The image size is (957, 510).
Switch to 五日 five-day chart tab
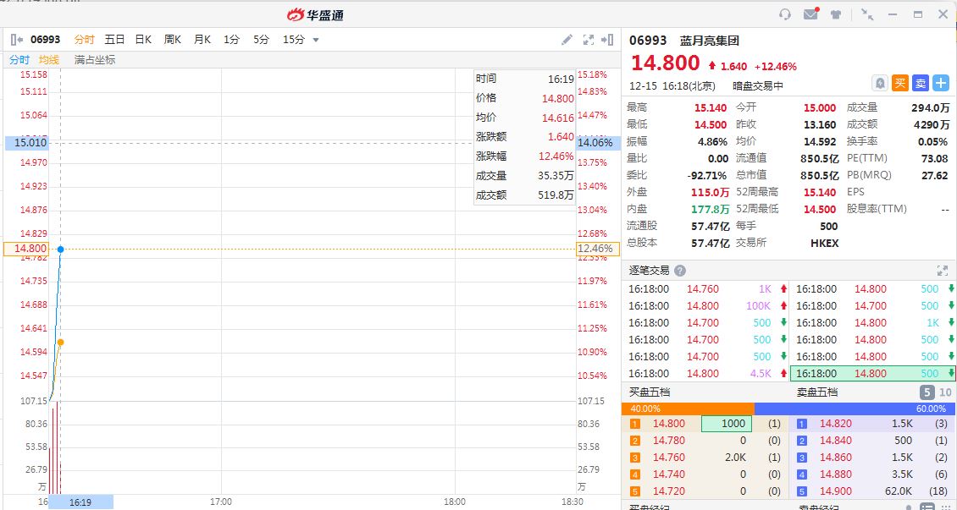coord(114,40)
